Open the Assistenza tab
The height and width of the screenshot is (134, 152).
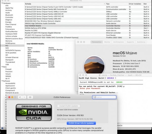[141, 42]
